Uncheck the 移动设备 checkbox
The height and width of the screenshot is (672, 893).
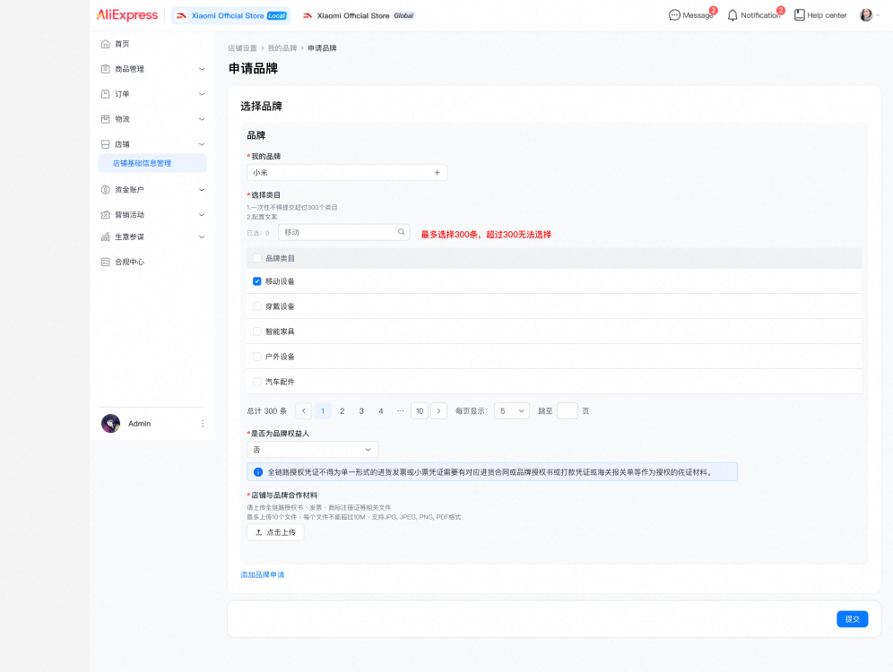pyautogui.click(x=257, y=281)
